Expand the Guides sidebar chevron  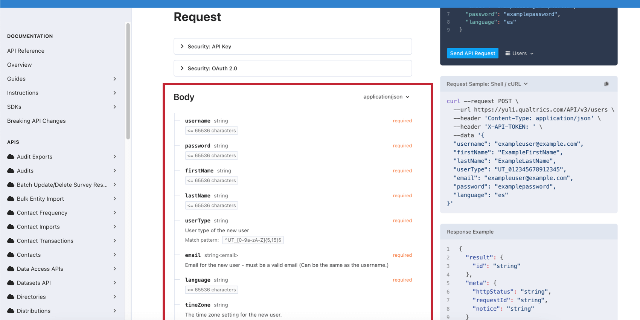click(x=115, y=79)
